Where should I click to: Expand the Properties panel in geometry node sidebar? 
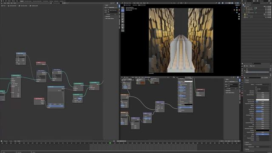pyautogui.click(x=108, y=17)
